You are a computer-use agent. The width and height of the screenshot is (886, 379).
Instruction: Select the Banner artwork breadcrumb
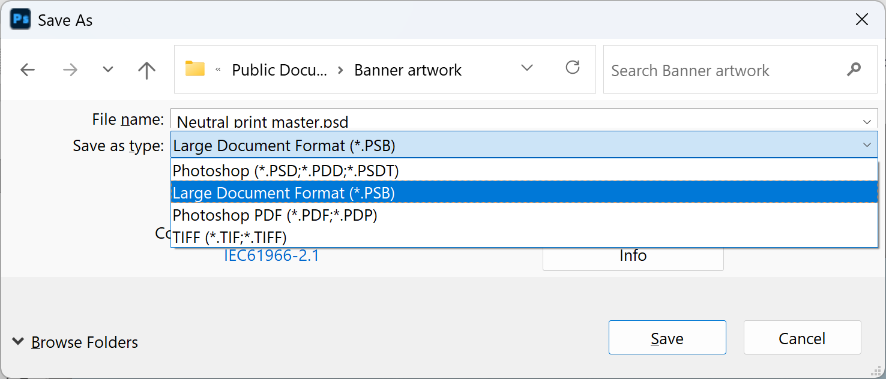pos(408,70)
